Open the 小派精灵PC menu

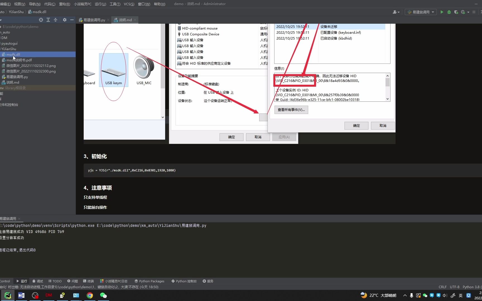83,4
